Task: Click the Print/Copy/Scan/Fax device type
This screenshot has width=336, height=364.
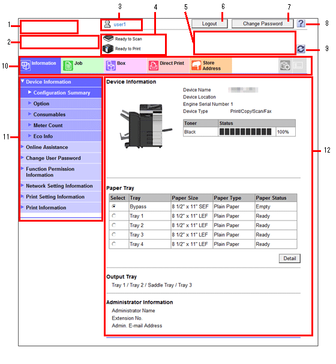Action: [x=251, y=111]
